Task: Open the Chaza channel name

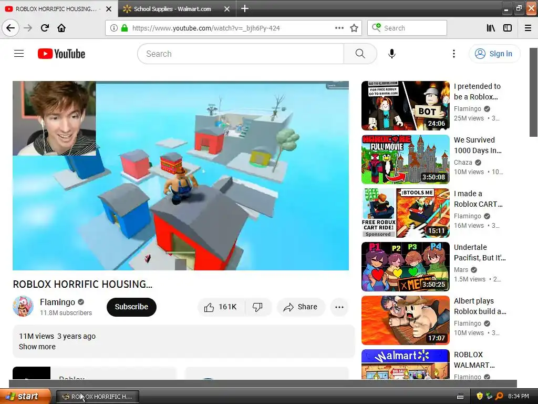Action: pyautogui.click(x=463, y=162)
